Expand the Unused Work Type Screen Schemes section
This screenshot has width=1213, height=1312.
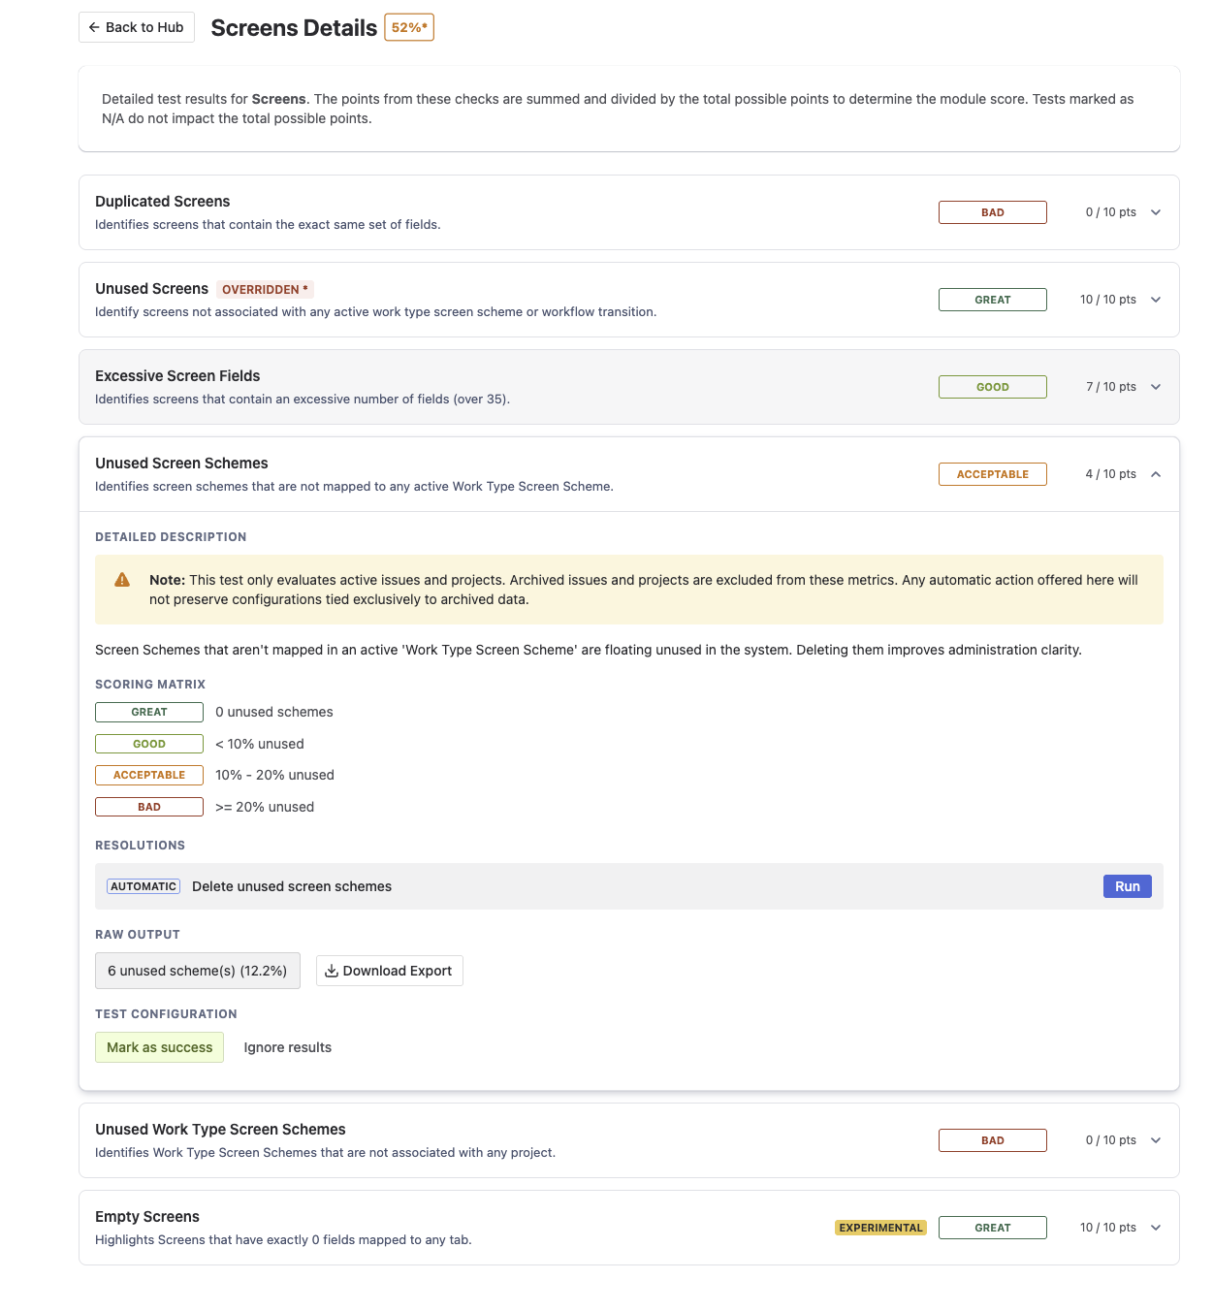click(x=1155, y=1139)
